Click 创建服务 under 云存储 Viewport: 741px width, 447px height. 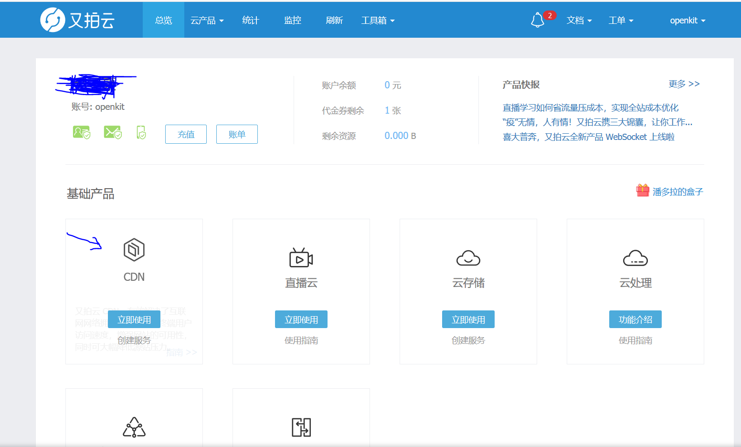[x=468, y=341]
